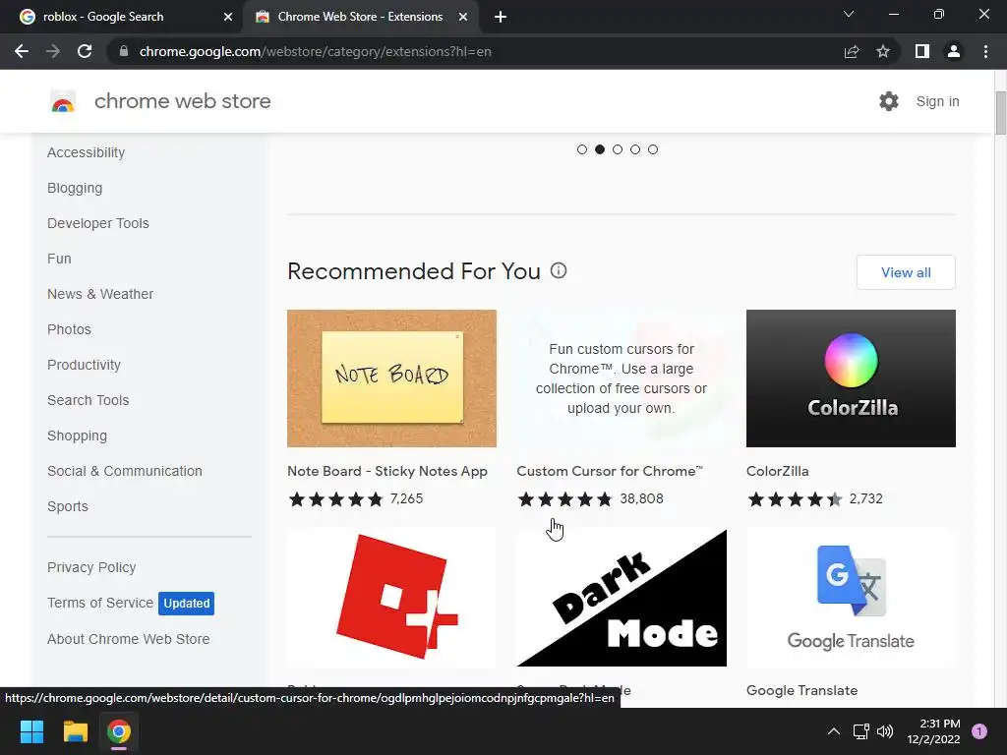Open the Productivity category

[x=84, y=365]
